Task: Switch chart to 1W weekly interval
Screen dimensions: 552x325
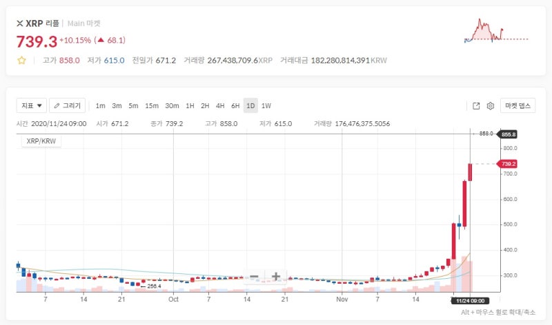Action: click(x=266, y=106)
